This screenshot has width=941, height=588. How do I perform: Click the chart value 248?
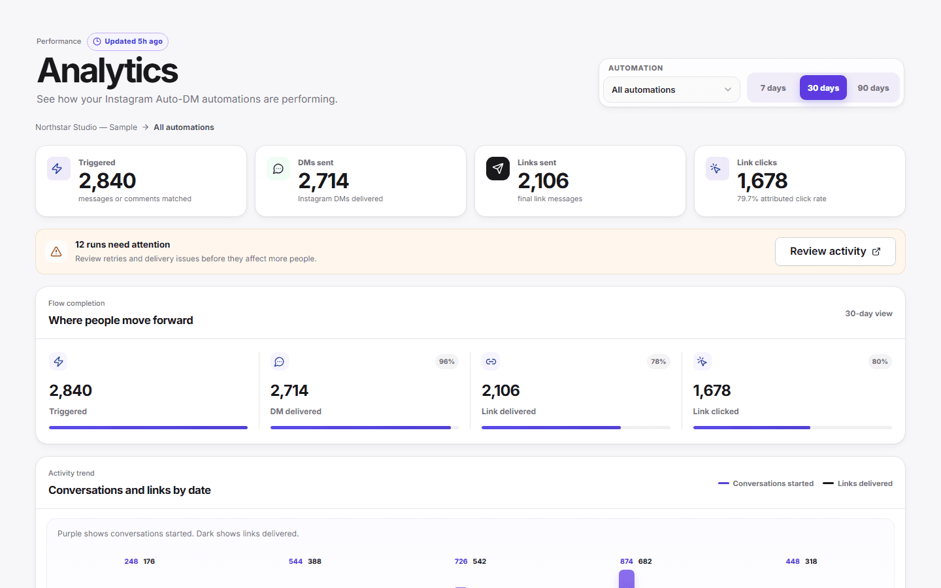(x=131, y=561)
